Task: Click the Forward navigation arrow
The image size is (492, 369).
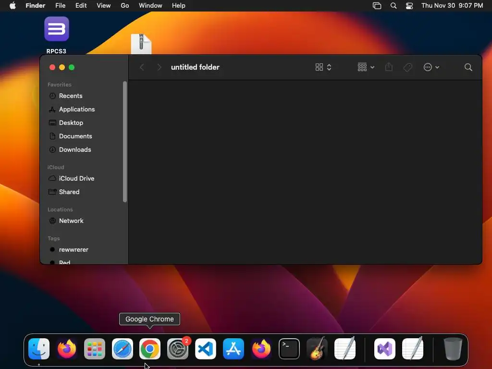Action: point(159,67)
